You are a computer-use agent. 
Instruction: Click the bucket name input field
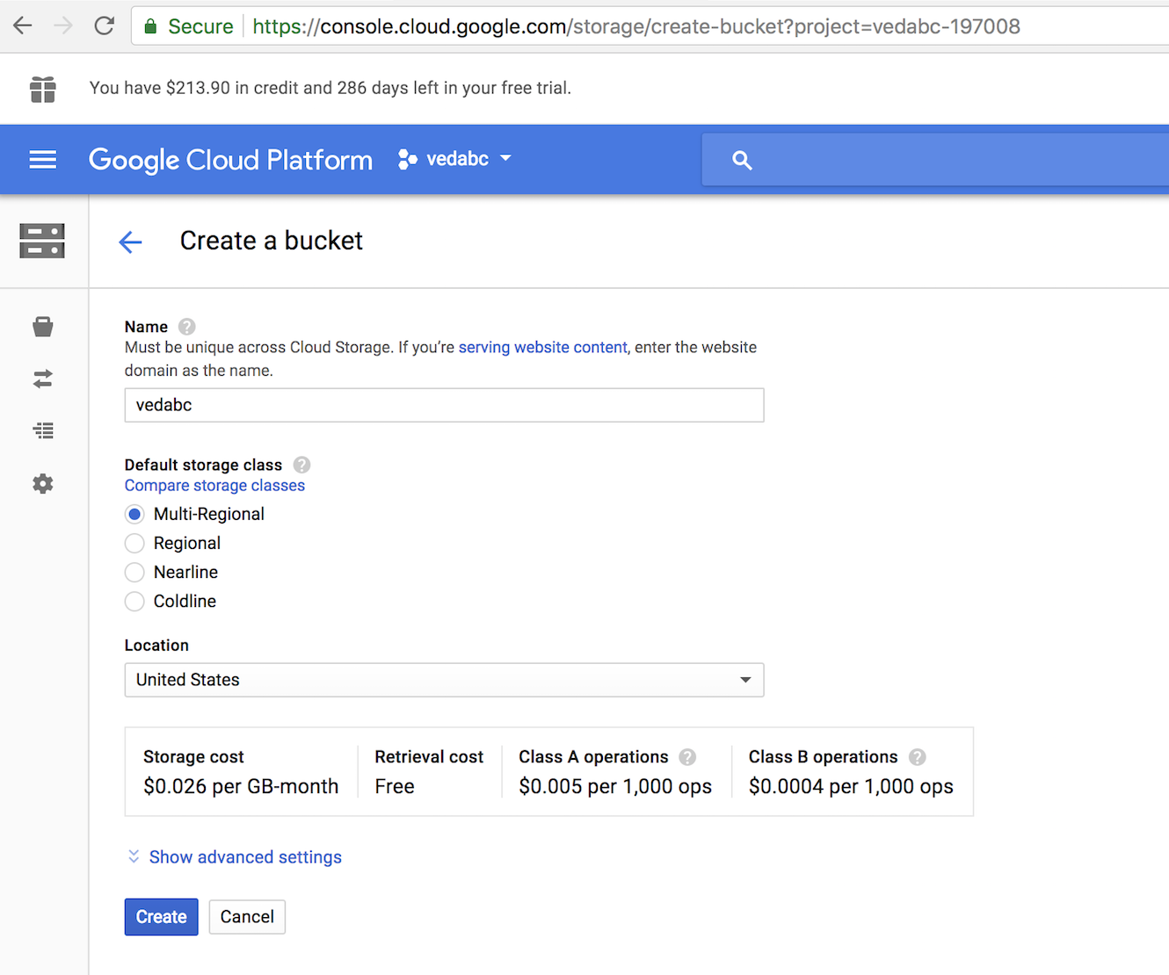tap(444, 405)
